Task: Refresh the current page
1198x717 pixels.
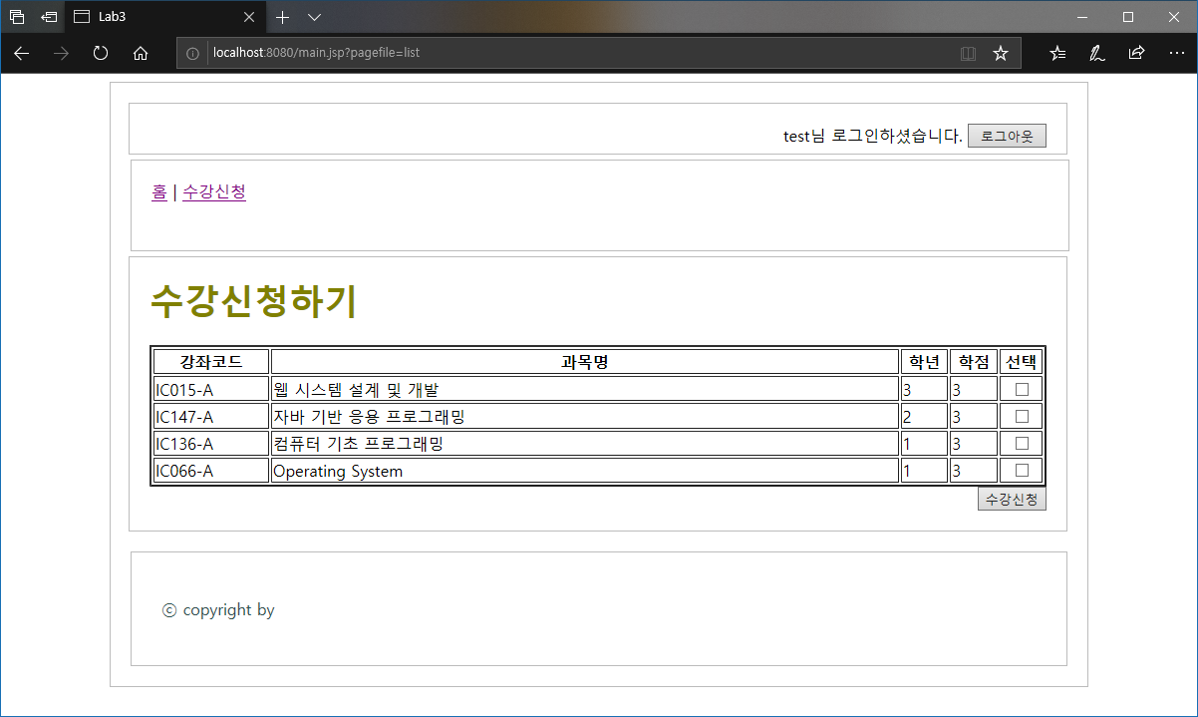Action: coord(101,53)
